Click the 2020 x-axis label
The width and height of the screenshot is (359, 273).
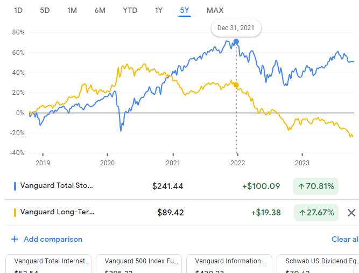tap(108, 163)
